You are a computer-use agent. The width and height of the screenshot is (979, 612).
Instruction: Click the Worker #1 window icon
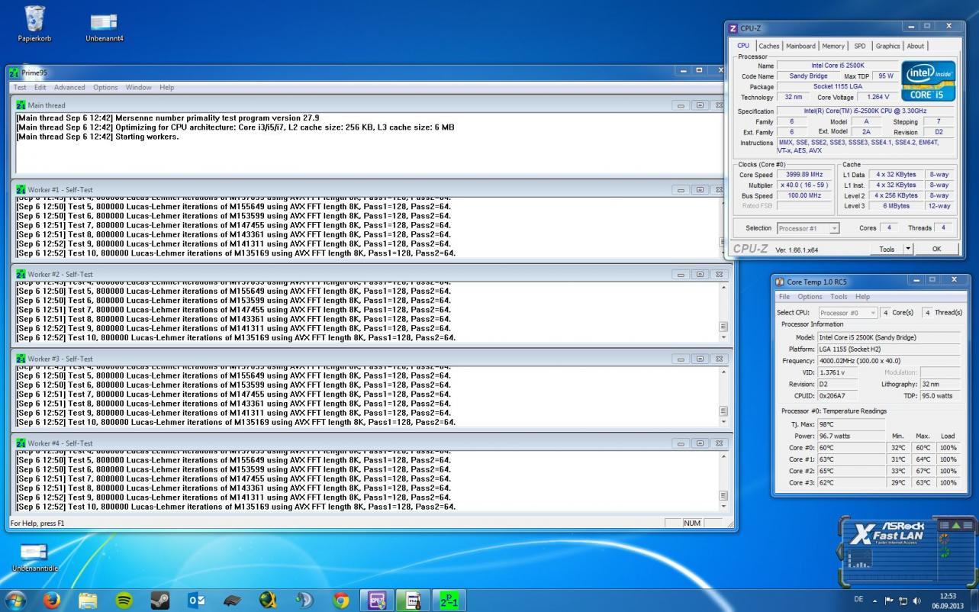tap(21, 189)
